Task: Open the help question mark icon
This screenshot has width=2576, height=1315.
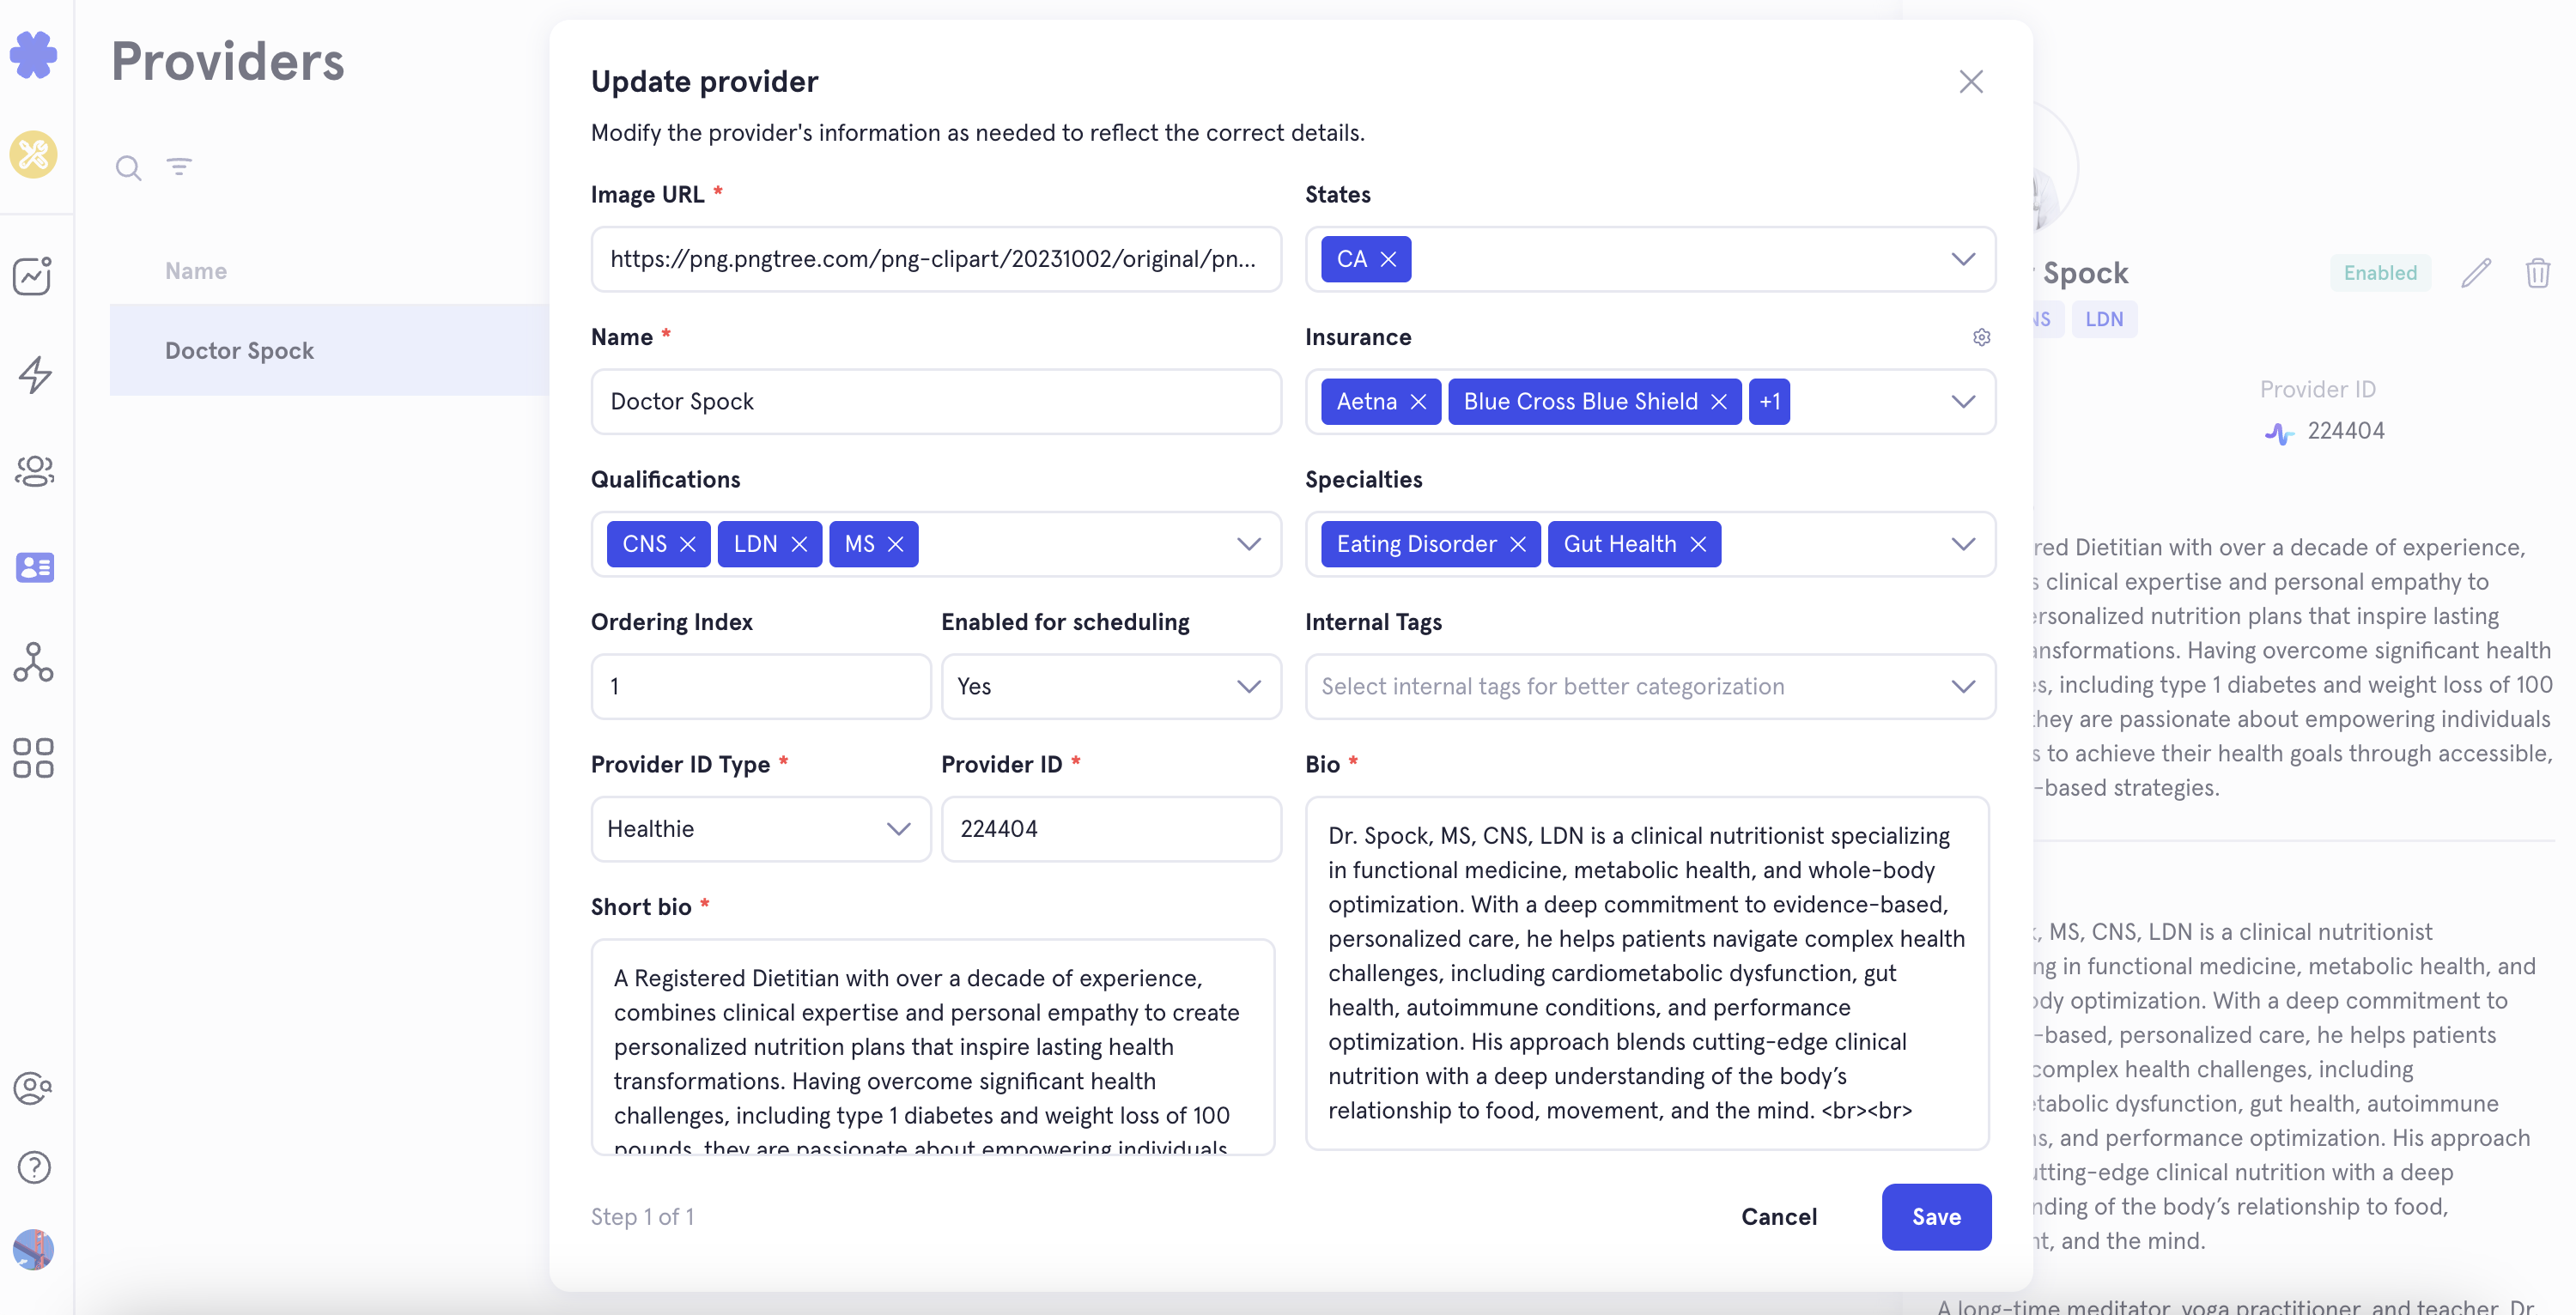Action: 34,1167
